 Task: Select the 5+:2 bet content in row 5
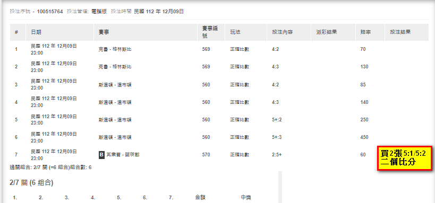coord(277,120)
